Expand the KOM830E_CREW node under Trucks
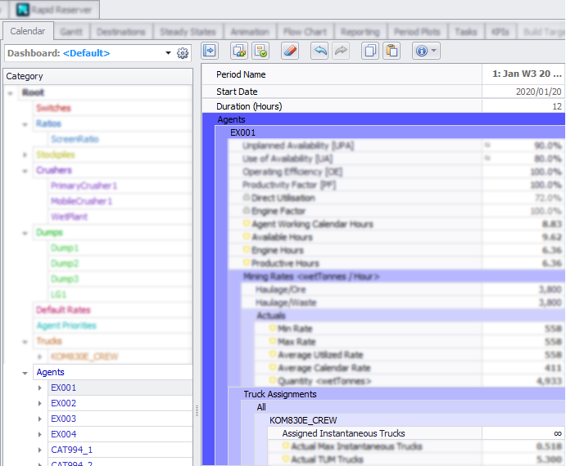Image resolution: width=566 pixels, height=466 pixels. click(x=40, y=356)
